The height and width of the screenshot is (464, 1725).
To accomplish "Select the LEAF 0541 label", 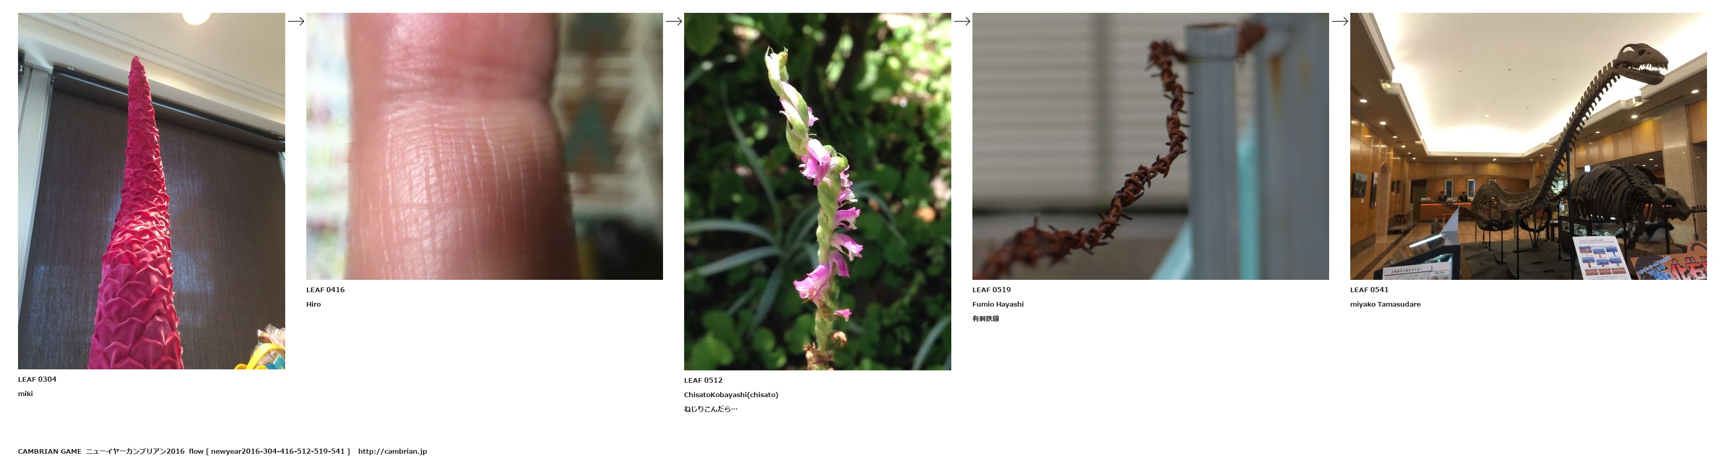I will pyautogui.click(x=1369, y=290).
